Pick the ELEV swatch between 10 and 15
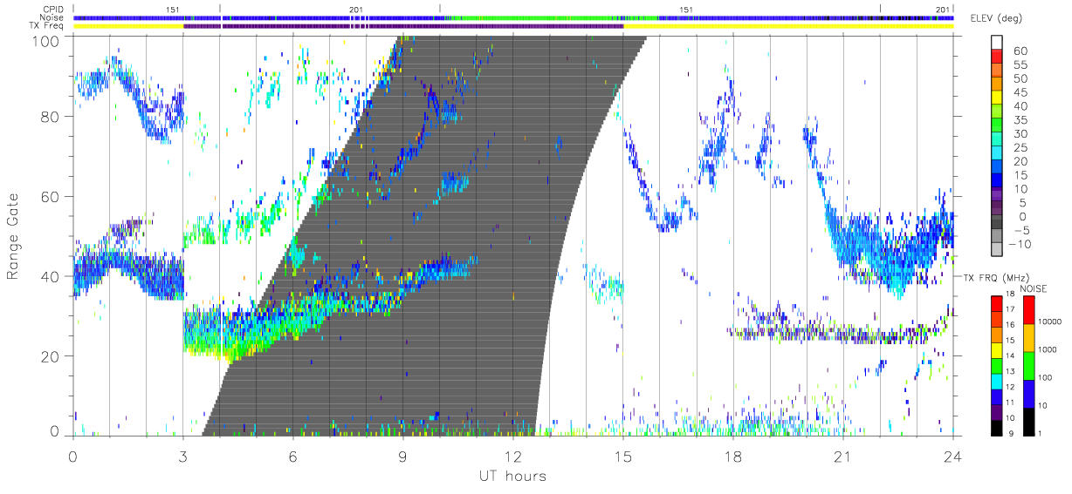The height and width of the screenshot is (494, 1072). pos(998,182)
